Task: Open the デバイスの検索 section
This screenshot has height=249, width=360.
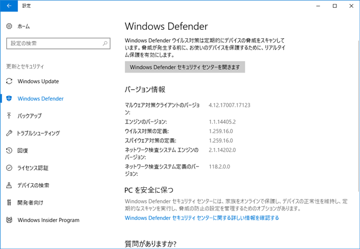Action: 33,185
